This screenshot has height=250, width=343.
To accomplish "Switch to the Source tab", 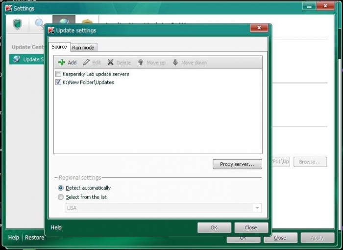I will pyautogui.click(x=59, y=47).
